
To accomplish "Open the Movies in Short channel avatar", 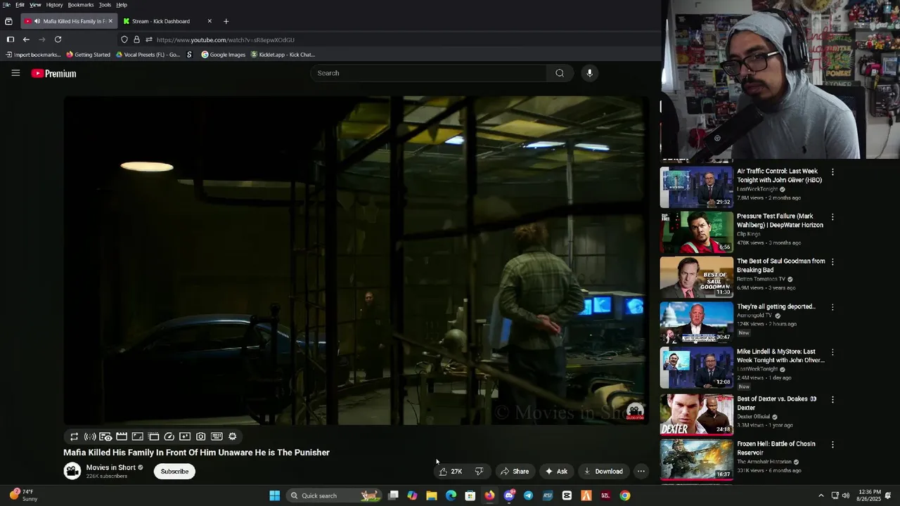I will 72,471.
